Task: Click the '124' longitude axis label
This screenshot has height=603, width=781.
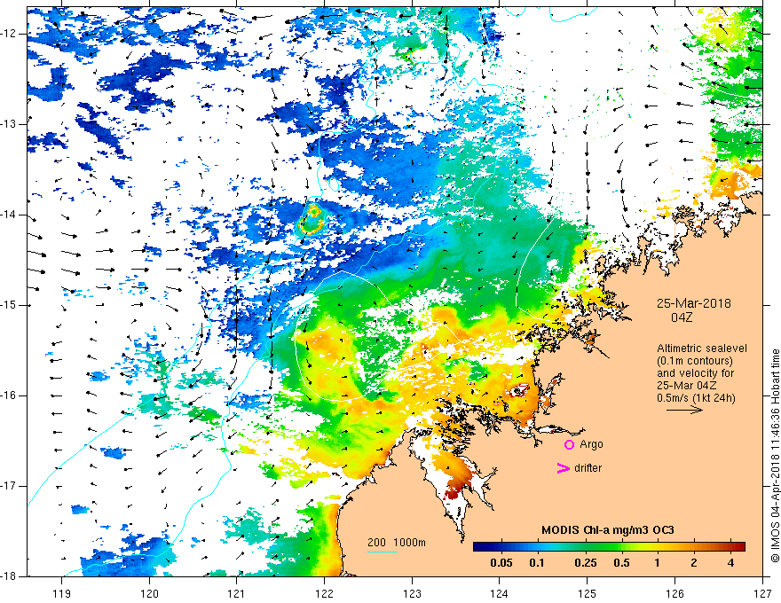Action: pos(500,593)
